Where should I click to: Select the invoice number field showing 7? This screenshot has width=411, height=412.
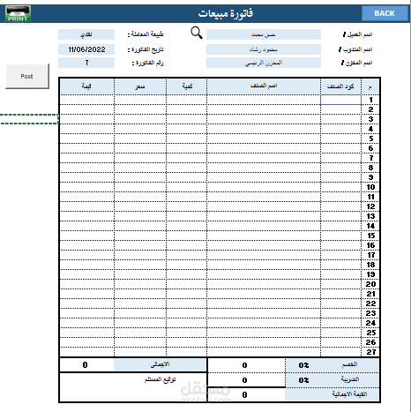pyautogui.click(x=86, y=63)
